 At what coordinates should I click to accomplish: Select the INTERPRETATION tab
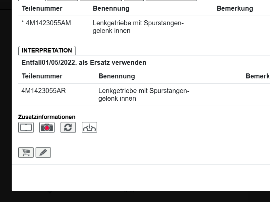pos(47,50)
